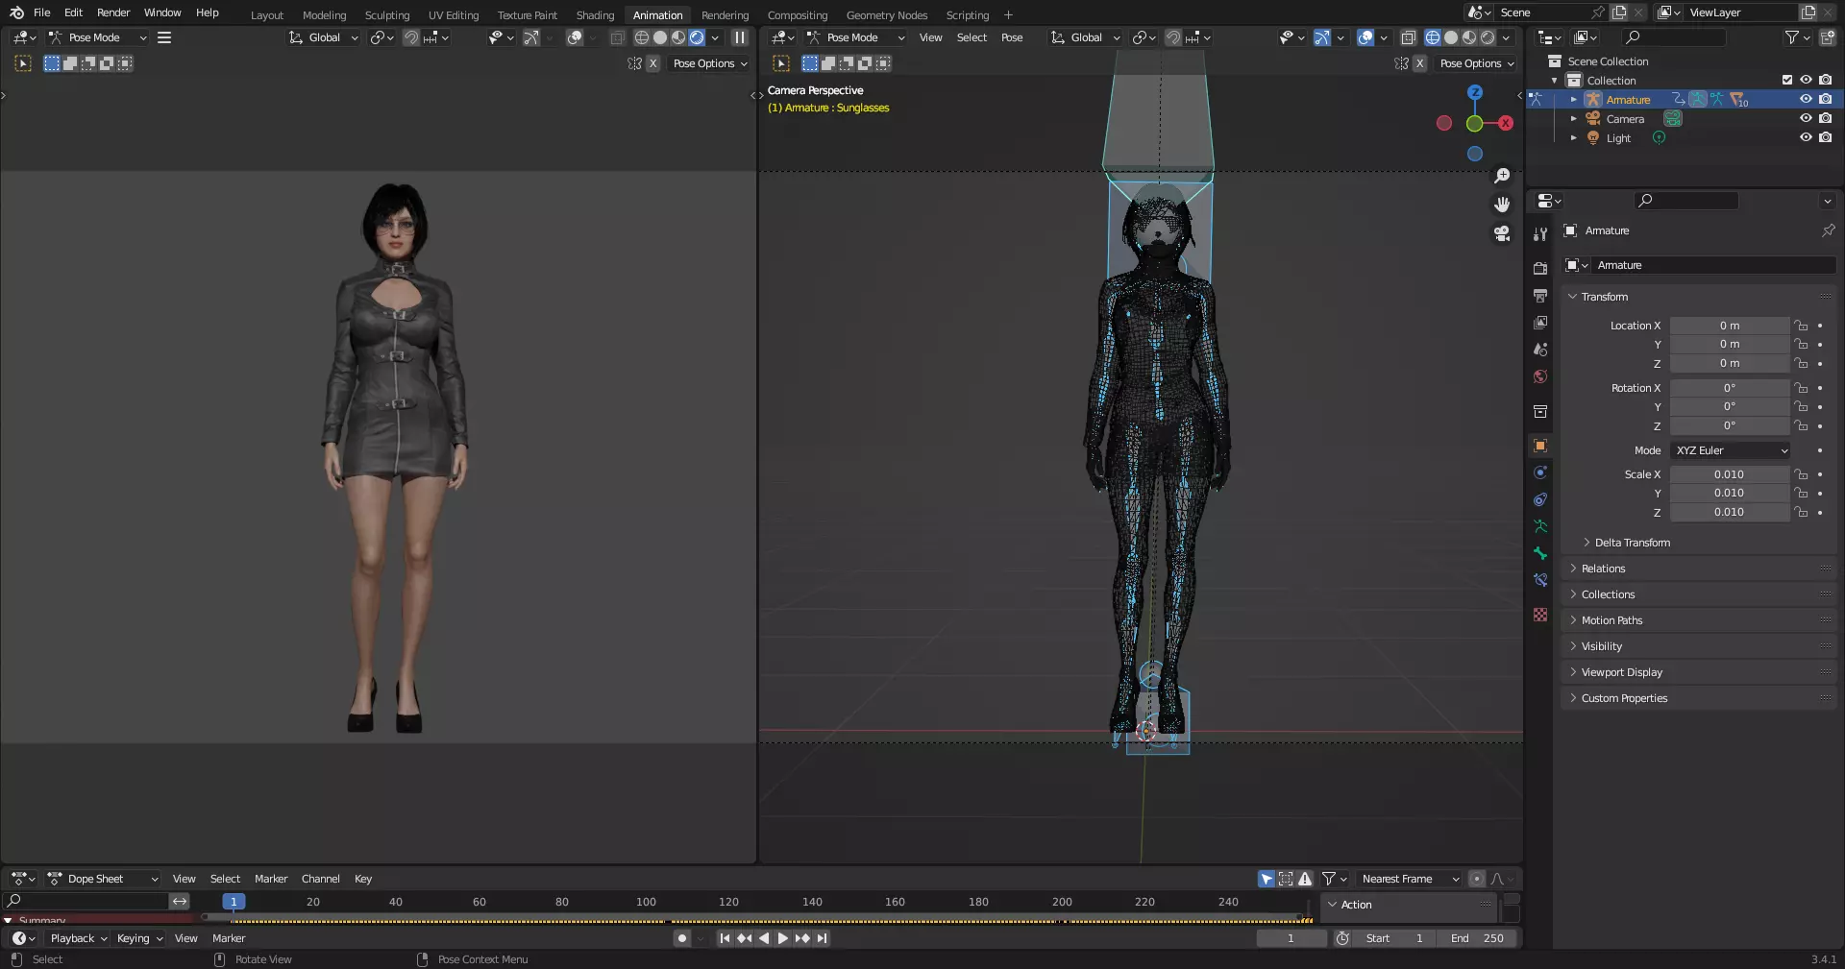The width and height of the screenshot is (1845, 969).
Task: Lock Scale Y
Action: click(1802, 493)
